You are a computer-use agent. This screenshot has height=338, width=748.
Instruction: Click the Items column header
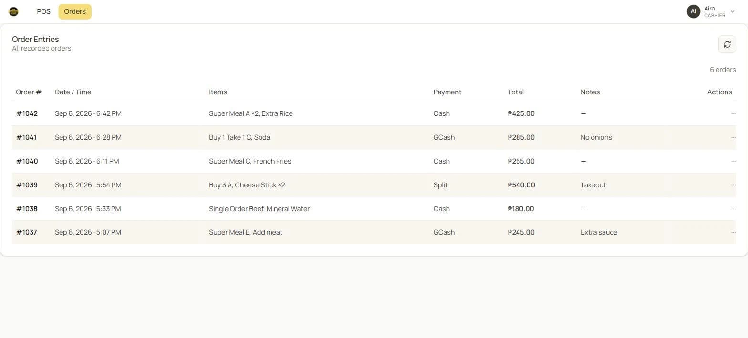coord(218,92)
